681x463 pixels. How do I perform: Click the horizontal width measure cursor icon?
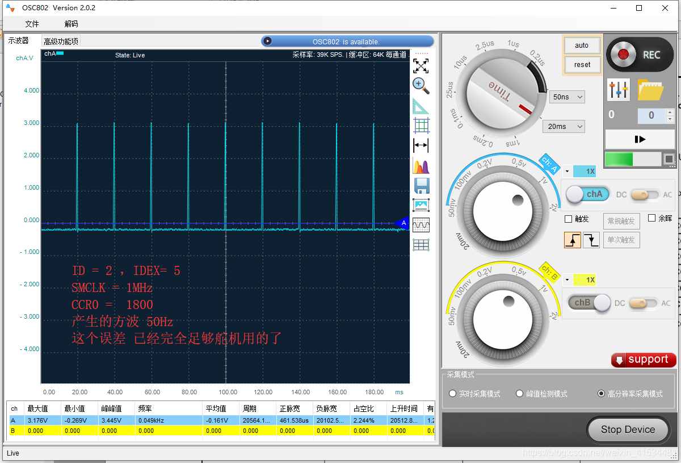coord(421,145)
